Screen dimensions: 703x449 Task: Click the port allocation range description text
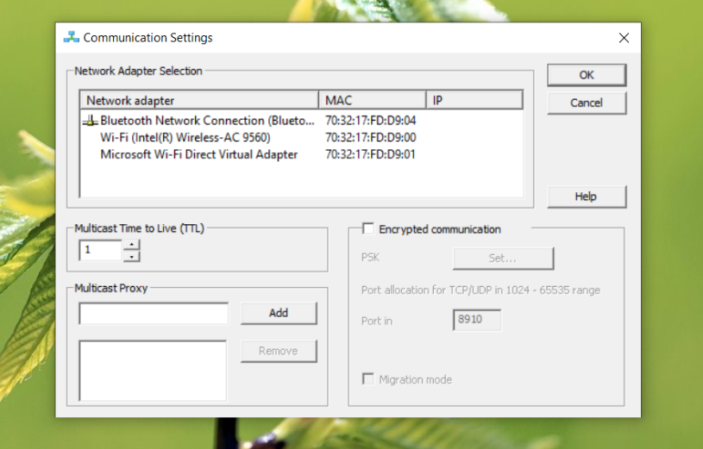pyautogui.click(x=480, y=290)
